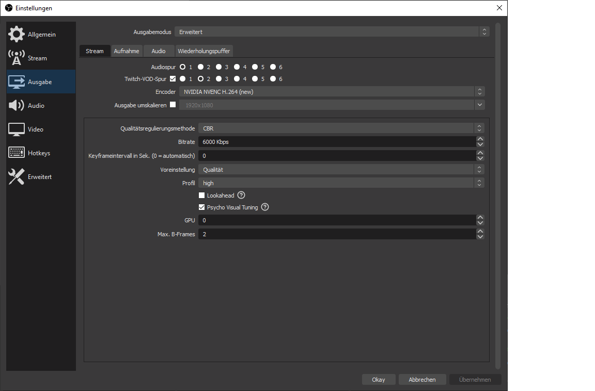The image size is (595, 391).
Task: Confirm settings with Okay button
Action: point(378,379)
